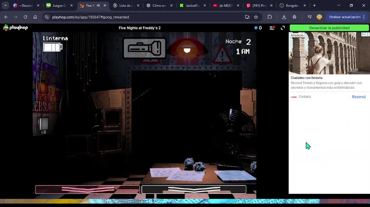The width and height of the screenshot is (370, 207).
Task: Open the extensions puzzle icon
Action: [270, 17]
